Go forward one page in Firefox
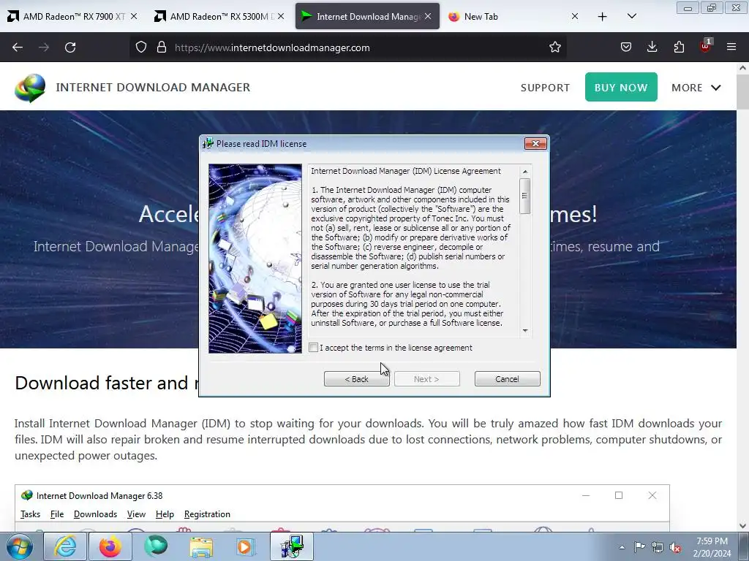 coord(44,47)
